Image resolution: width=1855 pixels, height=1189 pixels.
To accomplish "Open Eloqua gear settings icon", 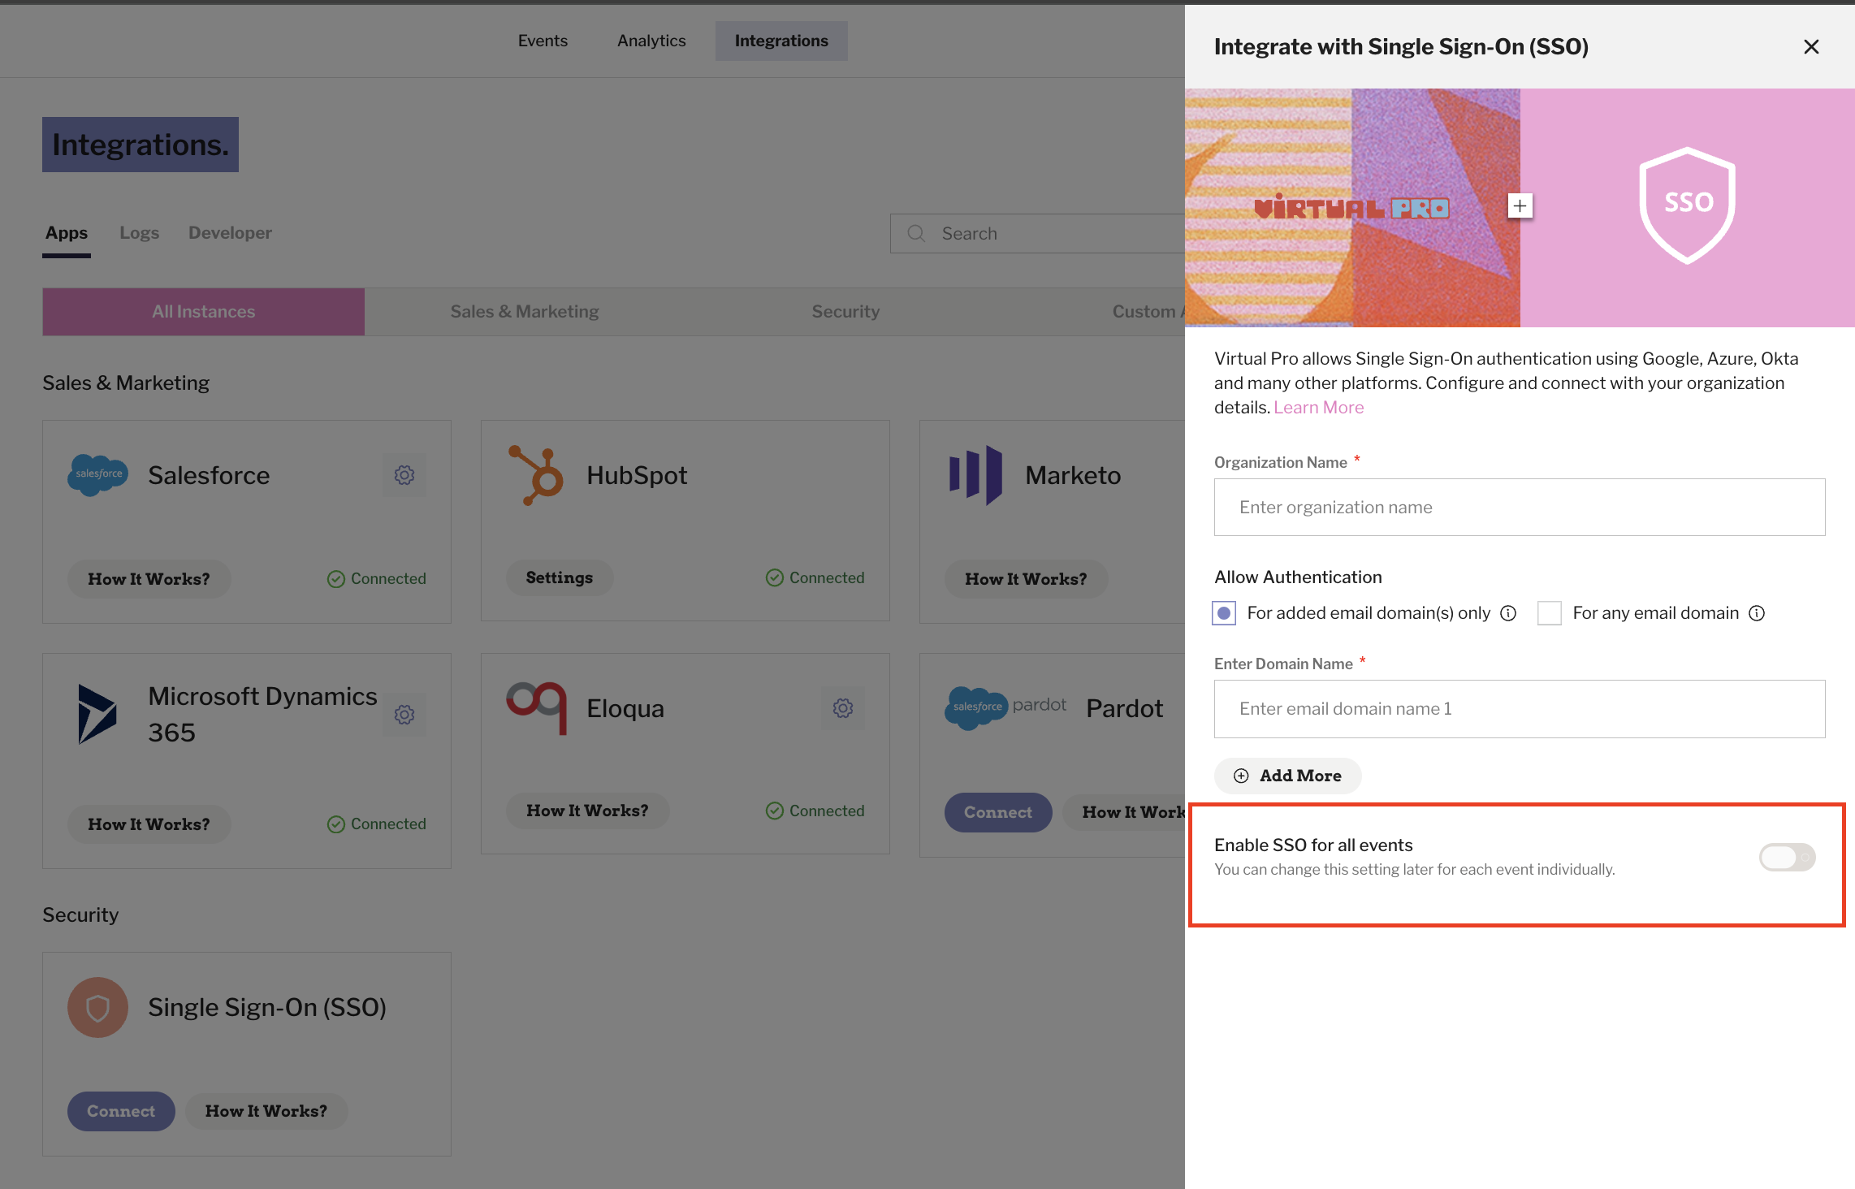I will click(x=843, y=708).
